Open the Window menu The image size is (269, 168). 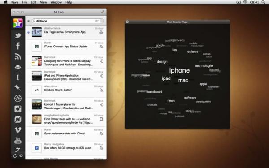56,2
